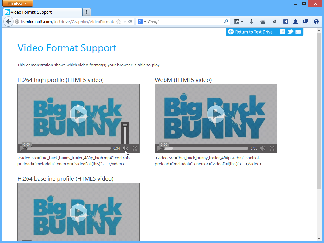Click the volume slider above the H.264 controls
324x243 pixels.
[x=125, y=134]
